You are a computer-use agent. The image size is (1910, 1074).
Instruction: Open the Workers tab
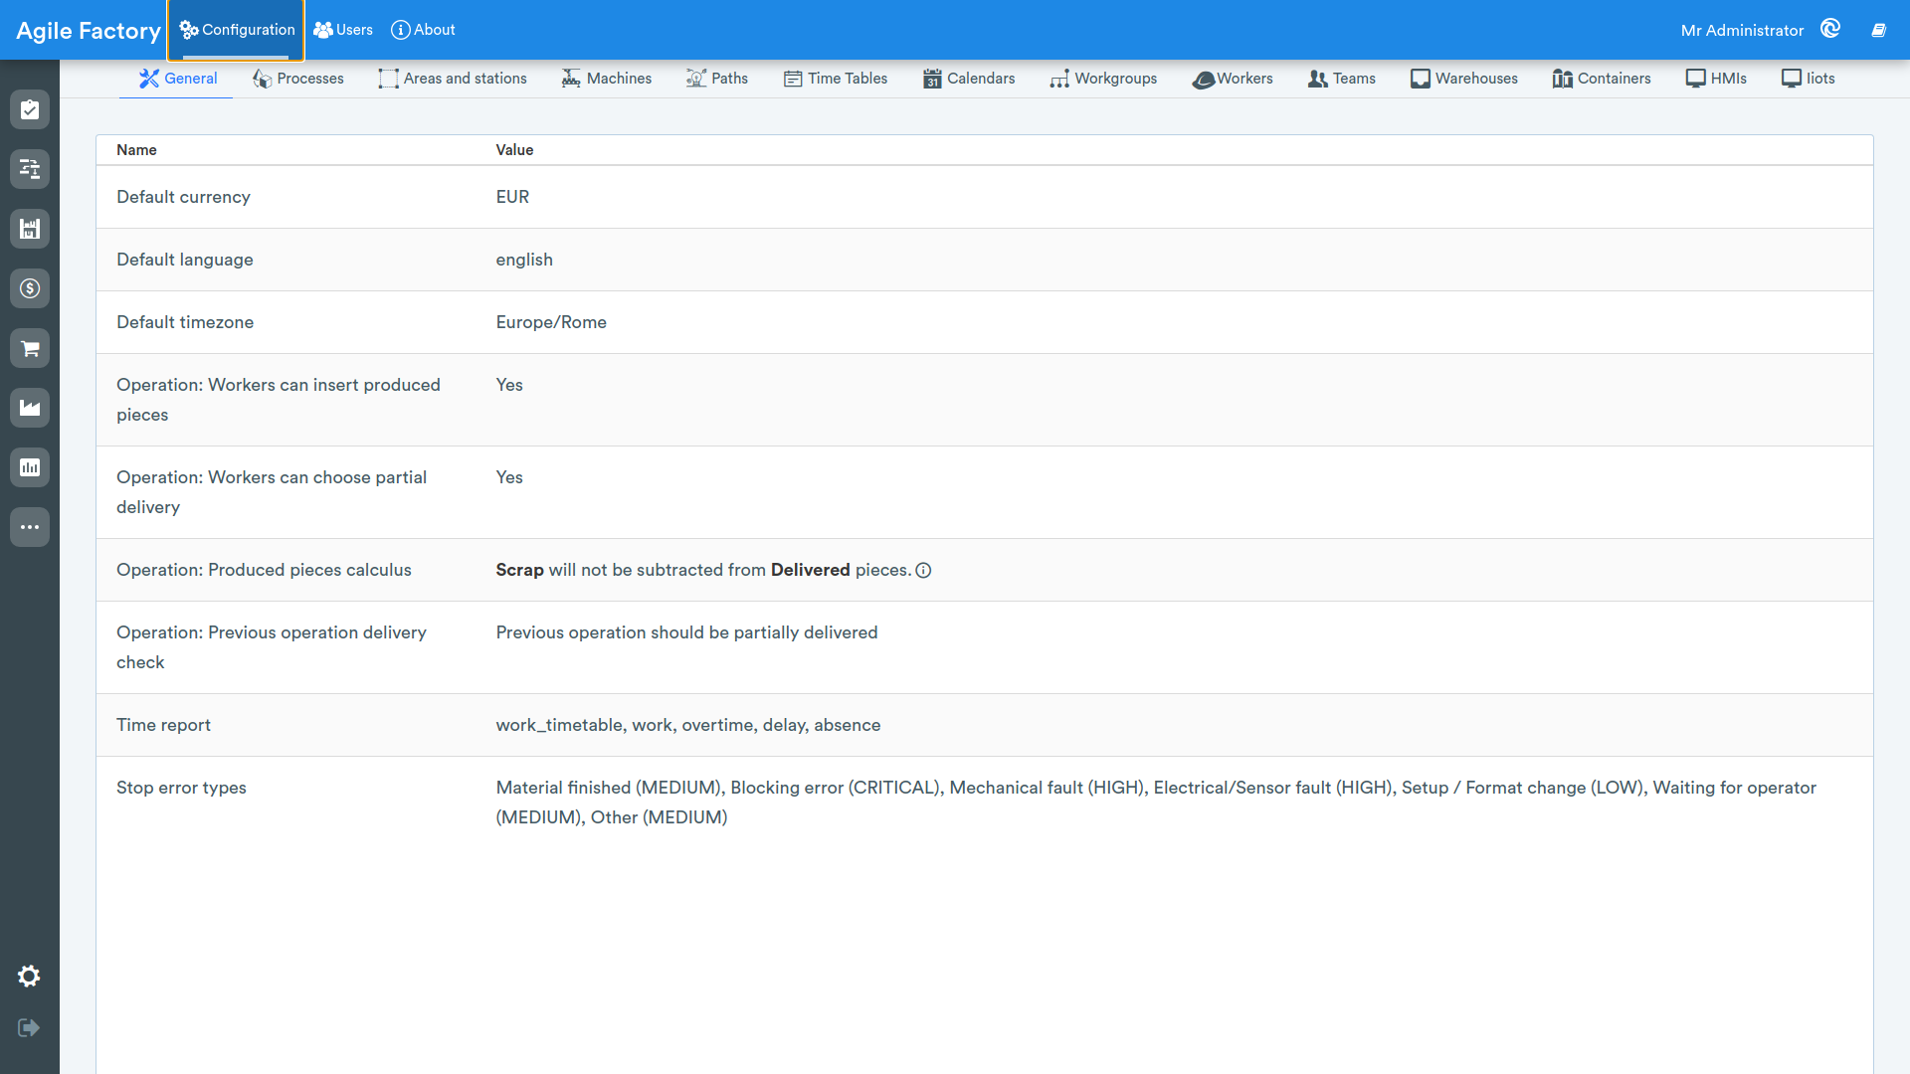[x=1233, y=79]
